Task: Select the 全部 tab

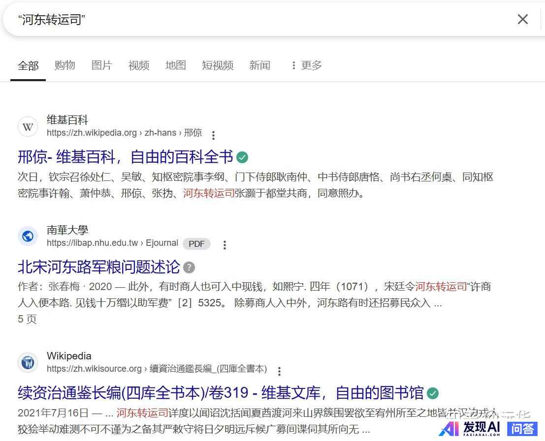Action: 28,65
